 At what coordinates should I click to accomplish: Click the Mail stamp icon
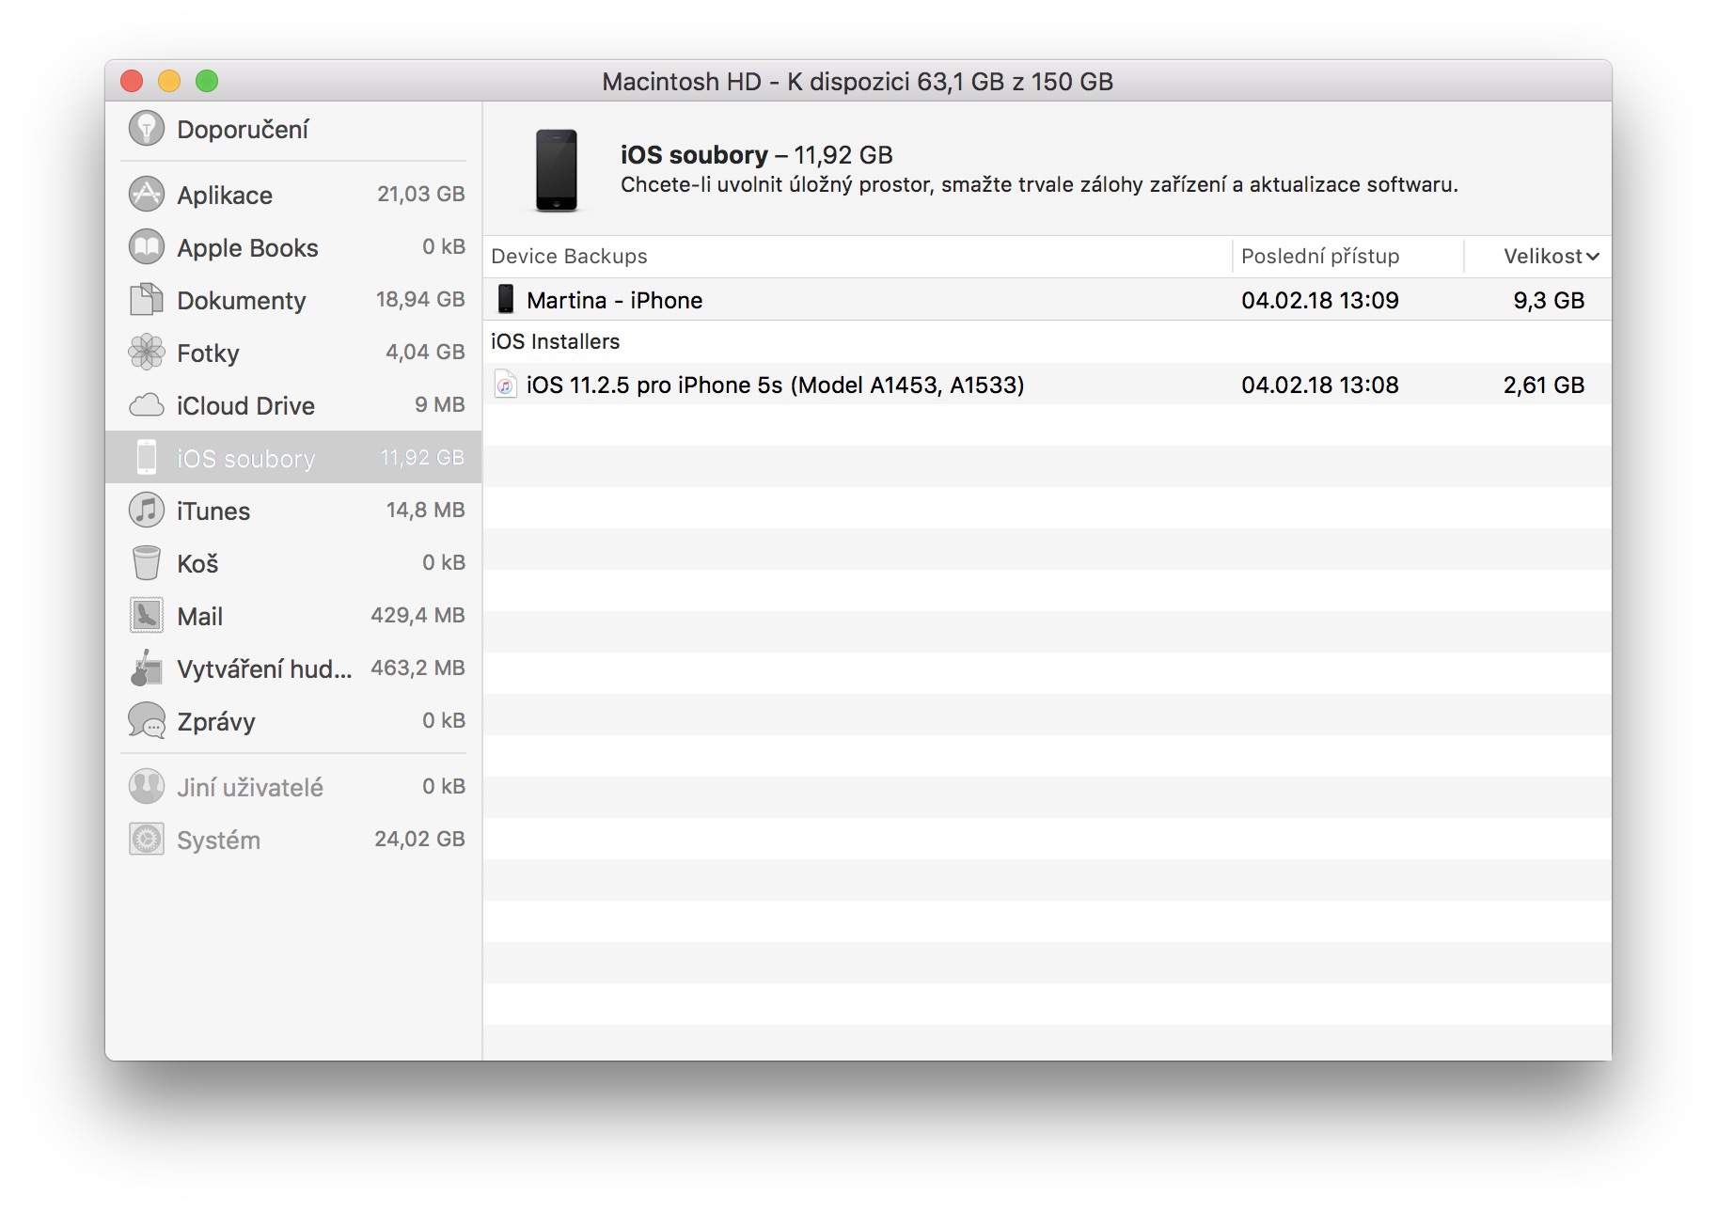click(x=147, y=615)
